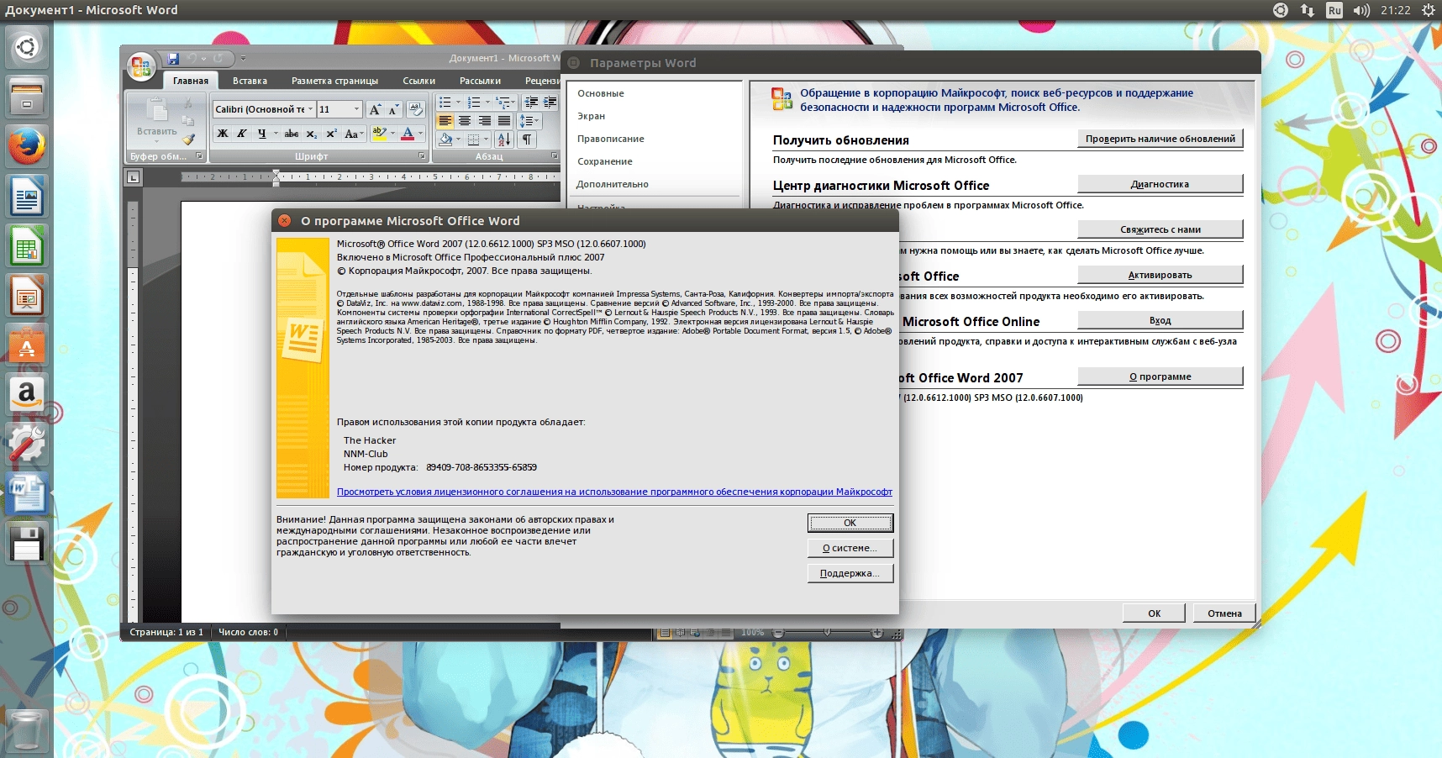Apply red font color A
Screen dimensions: 1442x758
coord(408,133)
